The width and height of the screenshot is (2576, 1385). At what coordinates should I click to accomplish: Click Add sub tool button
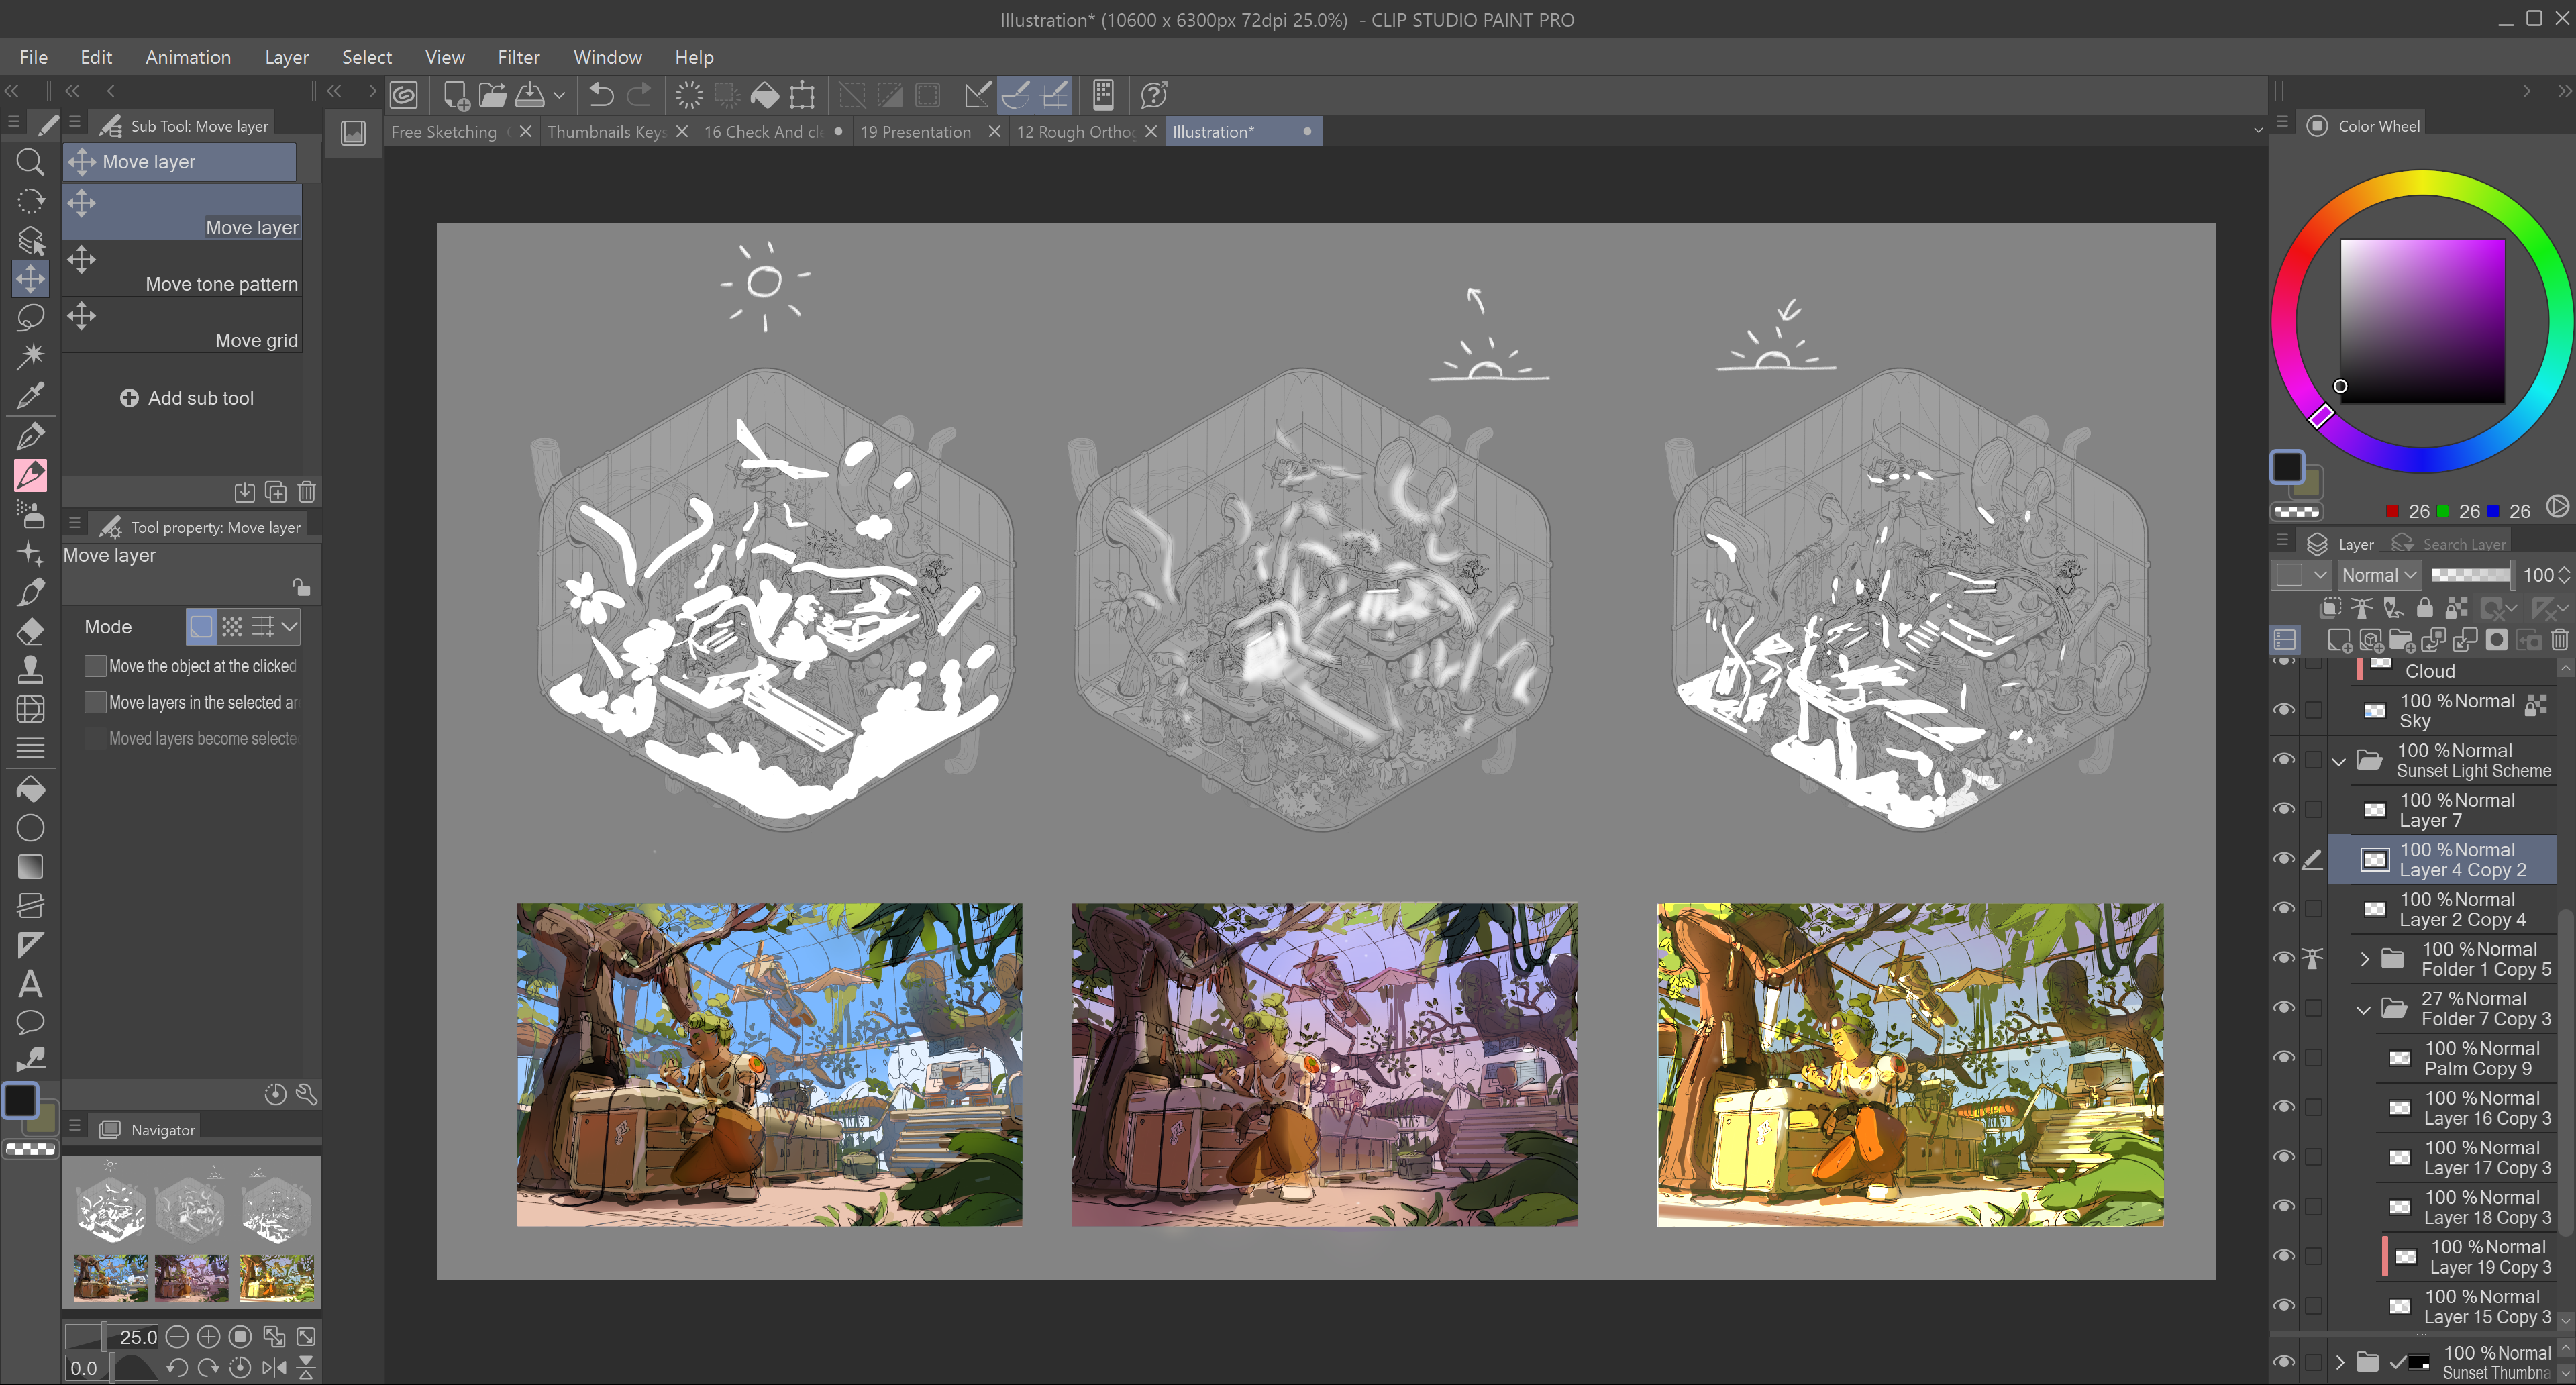tap(187, 398)
